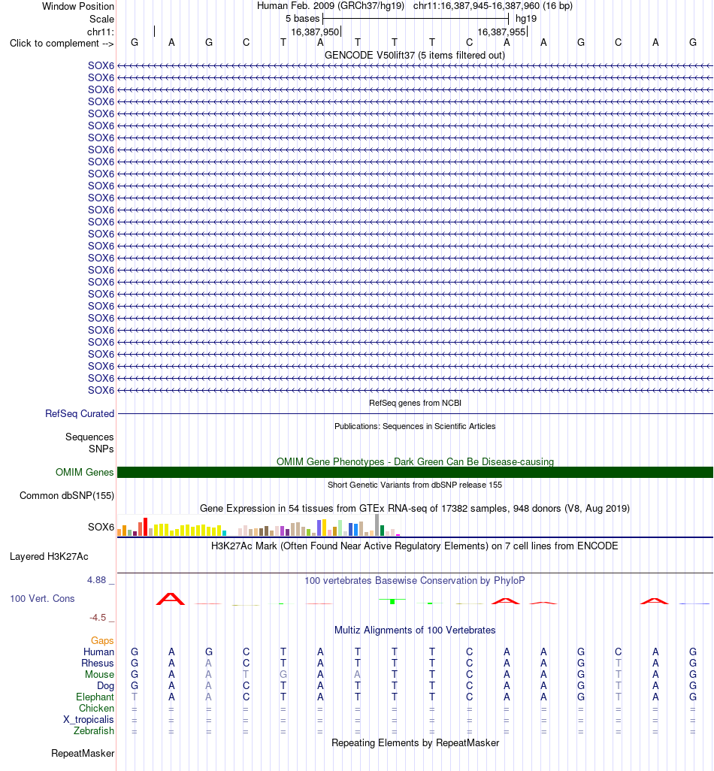Click the Window Position track label
The width and height of the screenshot is (714, 771).
77,7
